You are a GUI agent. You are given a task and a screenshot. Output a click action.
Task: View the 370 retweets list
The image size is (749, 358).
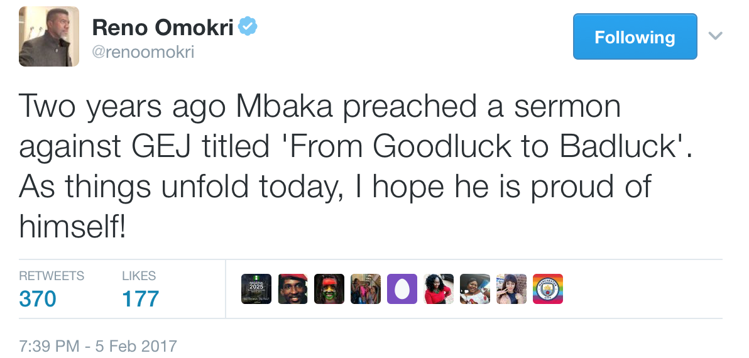click(38, 299)
